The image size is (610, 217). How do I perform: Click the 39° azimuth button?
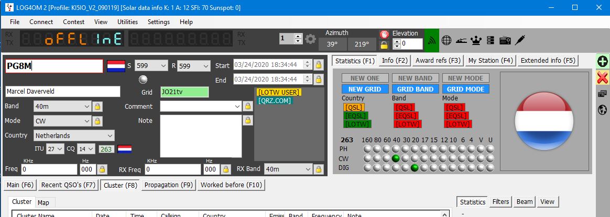pyautogui.click(x=332, y=44)
